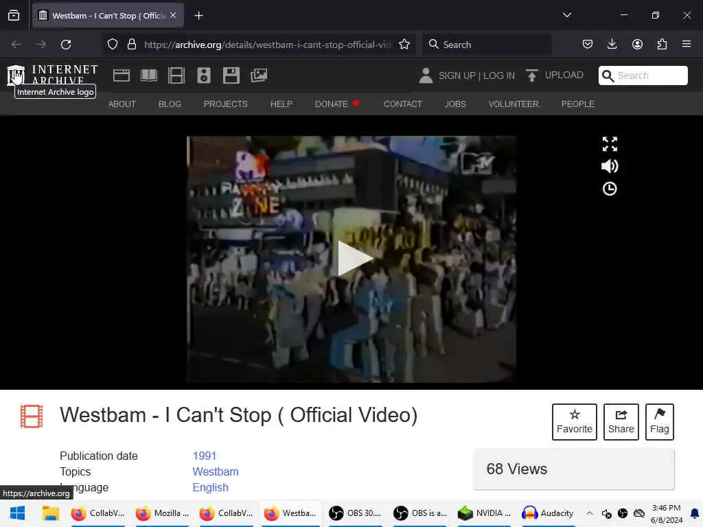Open the notifications bell in taskbar
The width and height of the screenshot is (703, 527).
tap(695, 513)
